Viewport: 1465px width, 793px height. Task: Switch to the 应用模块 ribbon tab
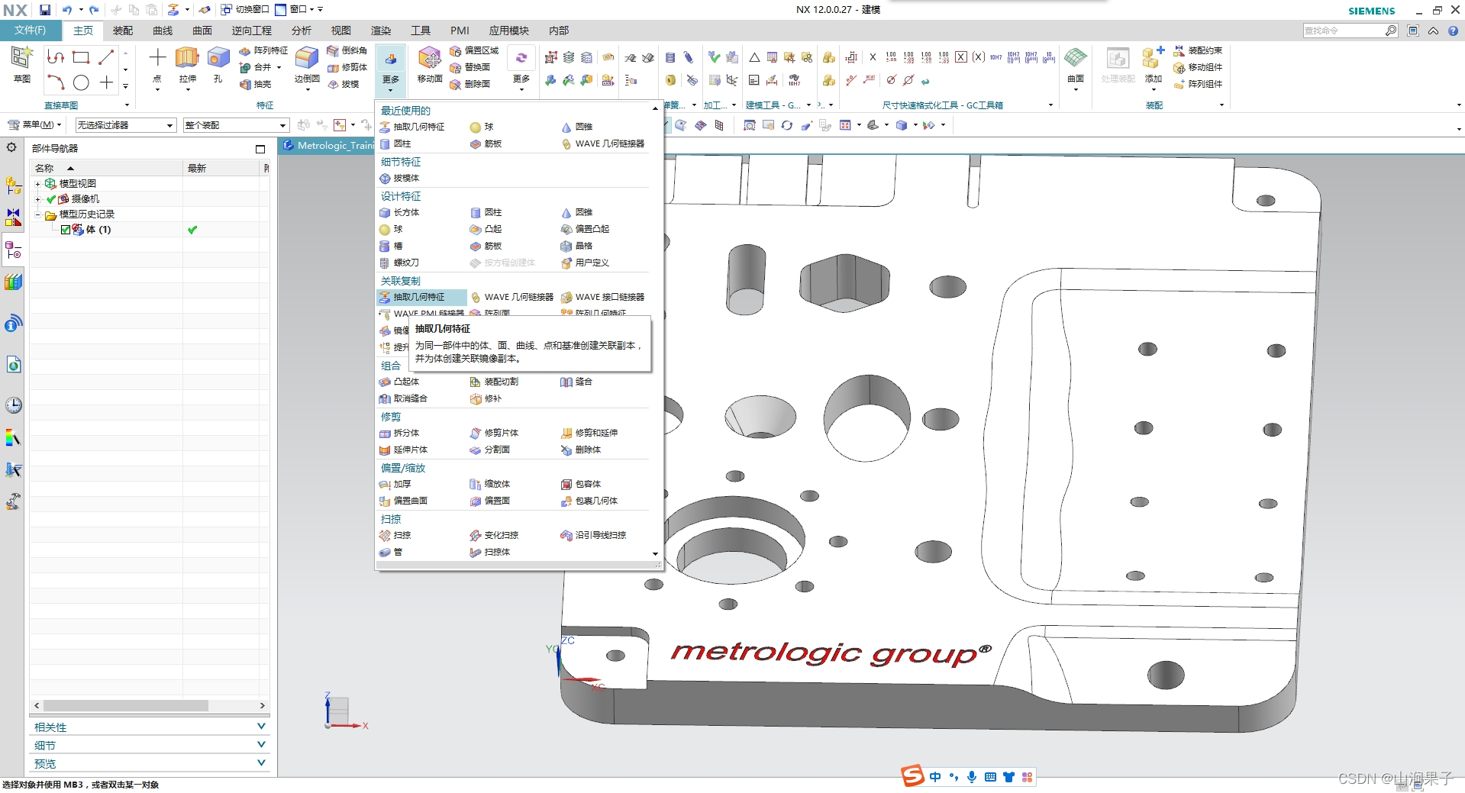click(x=509, y=31)
